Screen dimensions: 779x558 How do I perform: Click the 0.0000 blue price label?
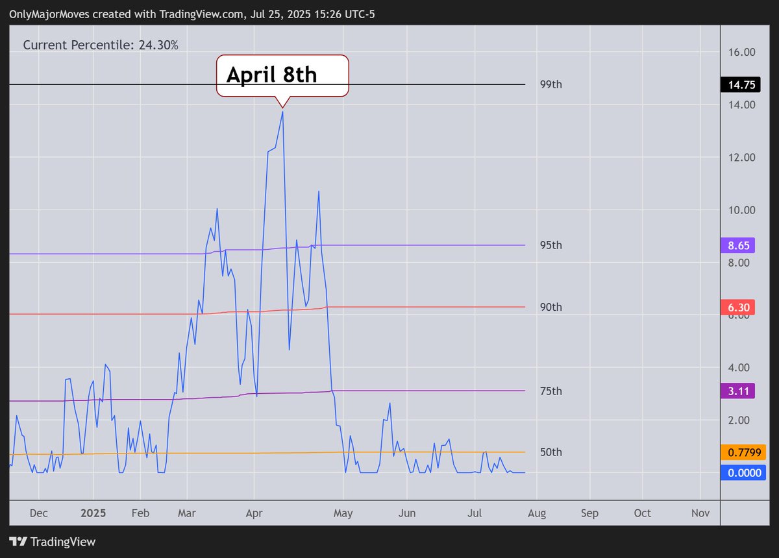(744, 473)
